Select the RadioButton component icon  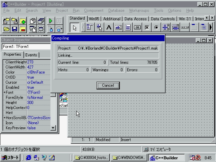156,27
